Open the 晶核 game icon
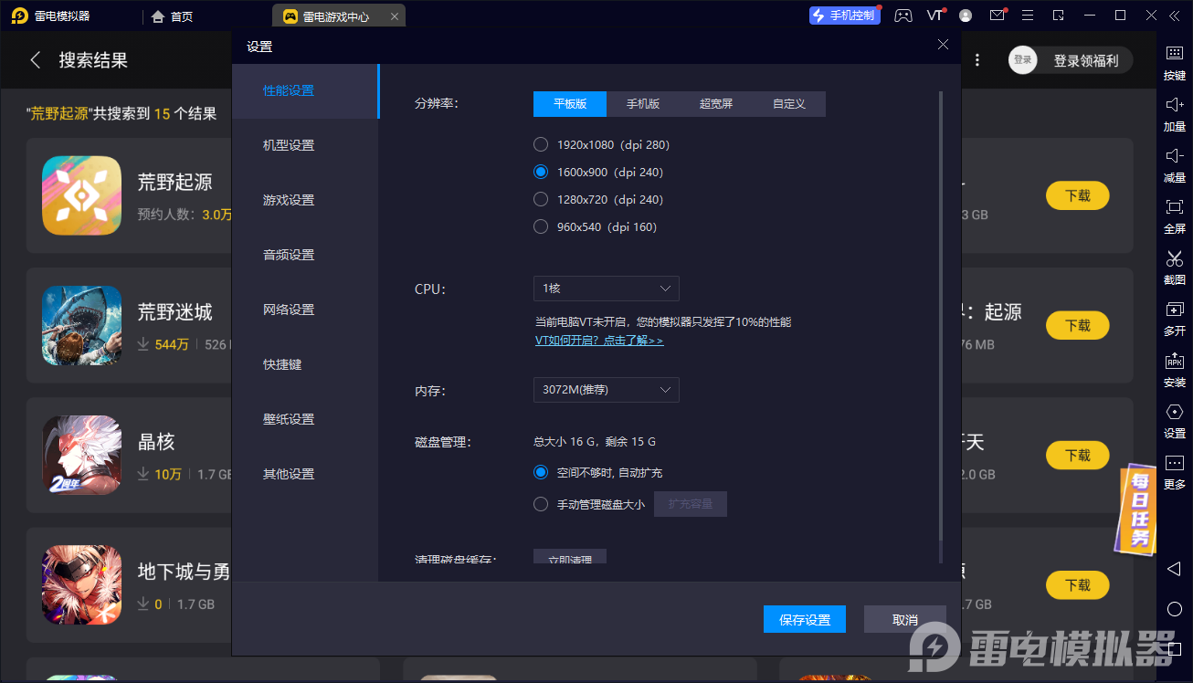This screenshot has height=683, width=1193. (81, 455)
